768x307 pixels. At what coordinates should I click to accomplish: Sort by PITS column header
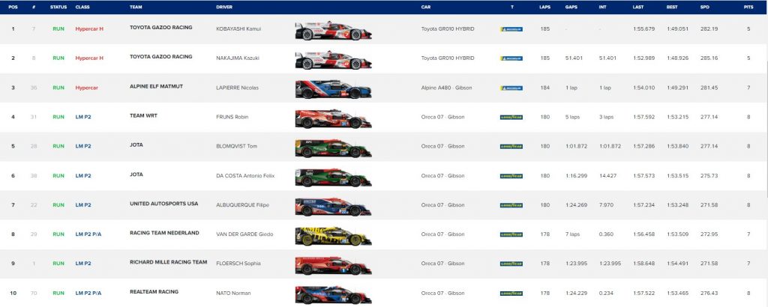(748, 7)
